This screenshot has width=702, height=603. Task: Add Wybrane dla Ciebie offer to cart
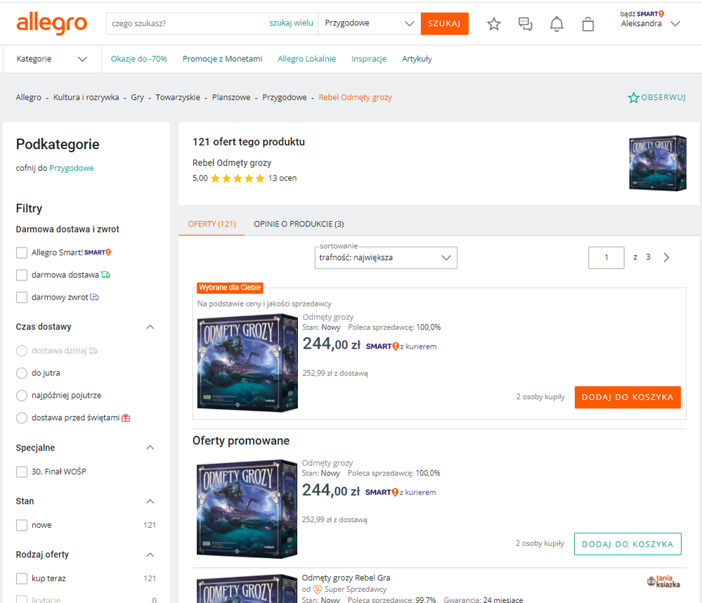pyautogui.click(x=628, y=397)
